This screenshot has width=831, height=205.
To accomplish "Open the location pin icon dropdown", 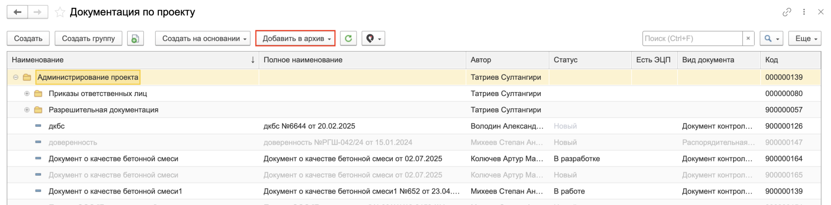I will [373, 39].
